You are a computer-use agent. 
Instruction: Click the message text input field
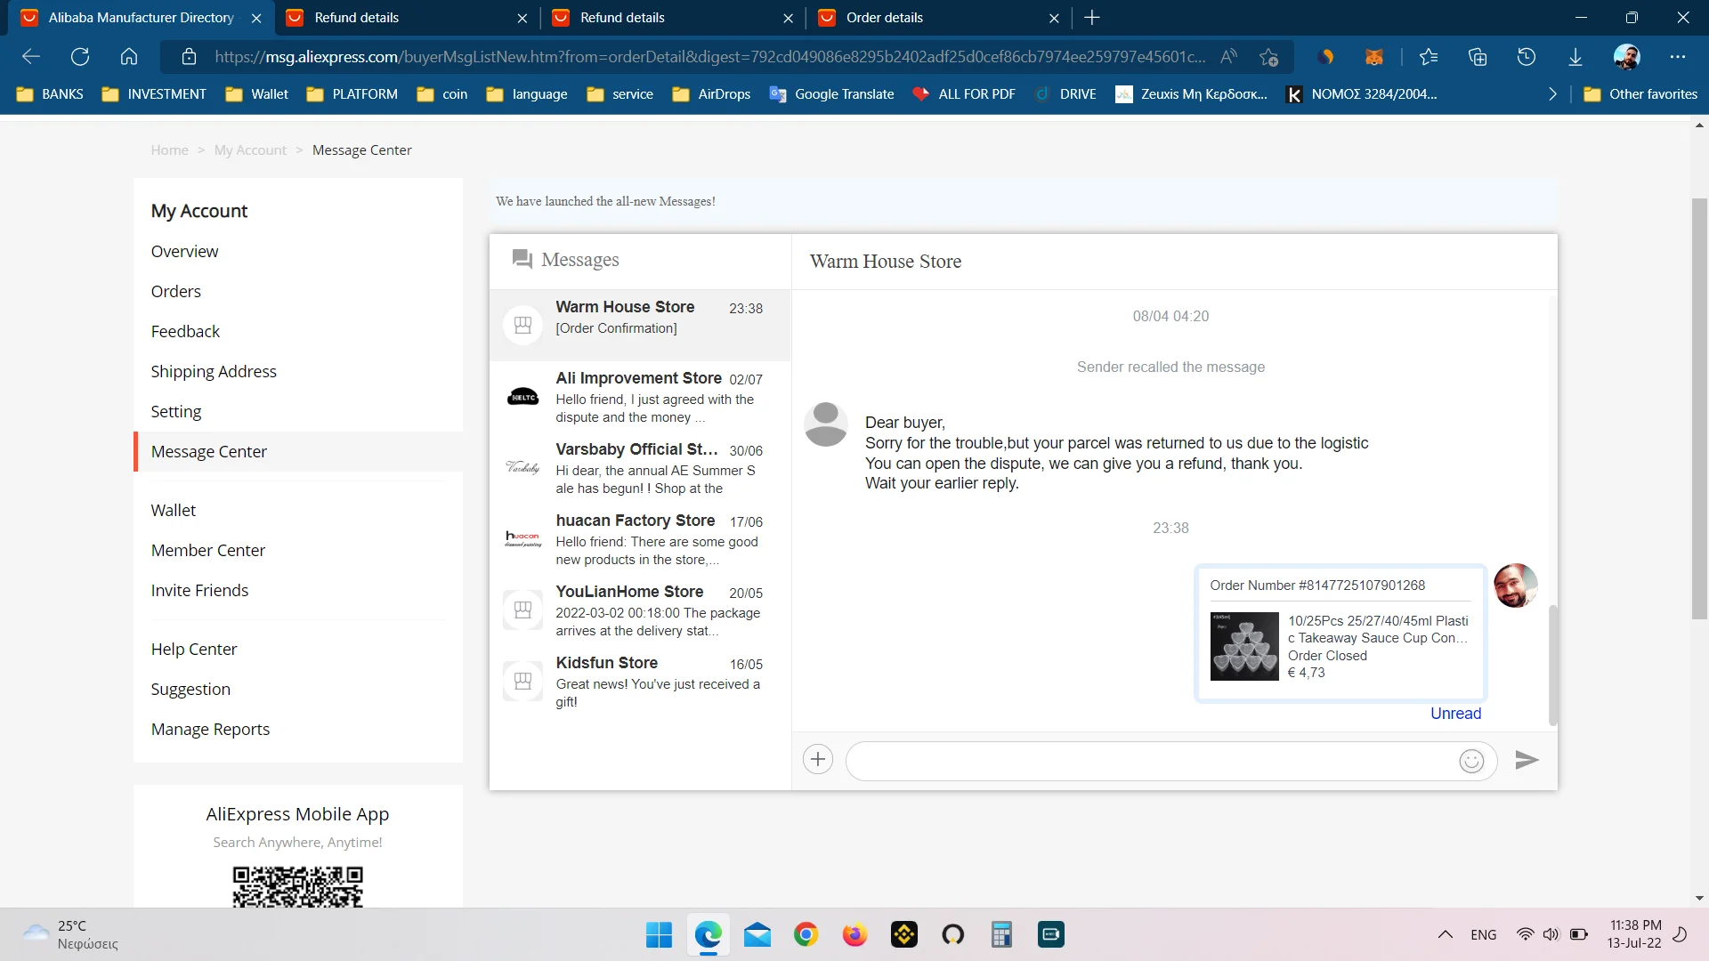pyautogui.click(x=1148, y=761)
